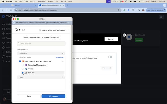Click the Back button in Notion popup
Screen dimensions: 167x104
click(29, 96)
